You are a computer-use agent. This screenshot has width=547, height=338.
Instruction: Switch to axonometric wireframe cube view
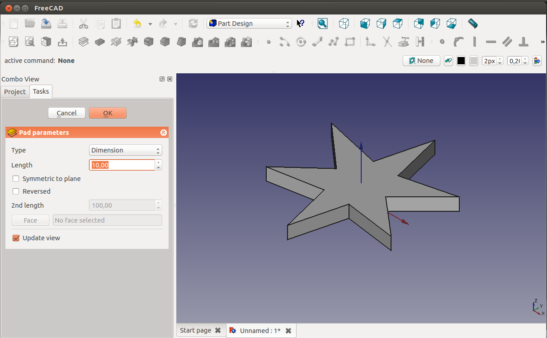tap(344, 24)
